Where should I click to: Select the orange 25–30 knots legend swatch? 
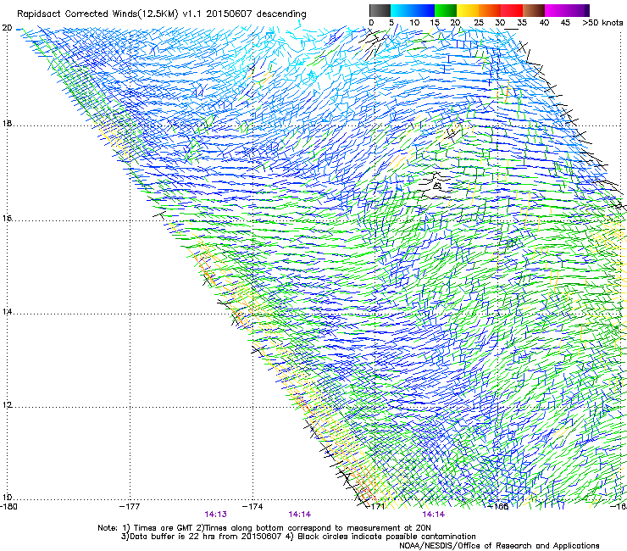(490, 10)
